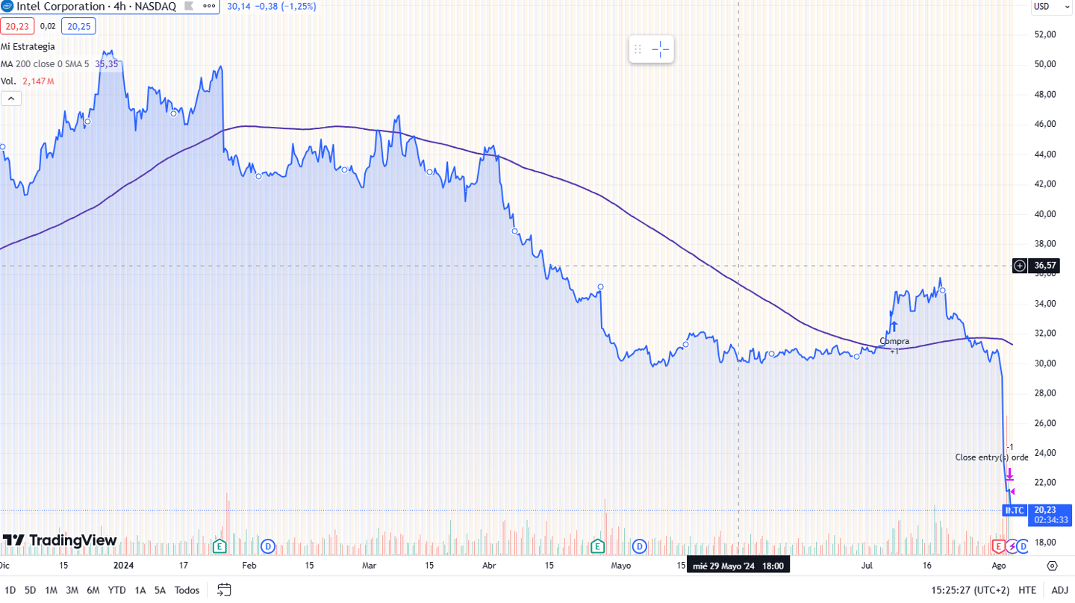Set range to 6M
This screenshot has width=1075, height=603.
tap(93, 590)
